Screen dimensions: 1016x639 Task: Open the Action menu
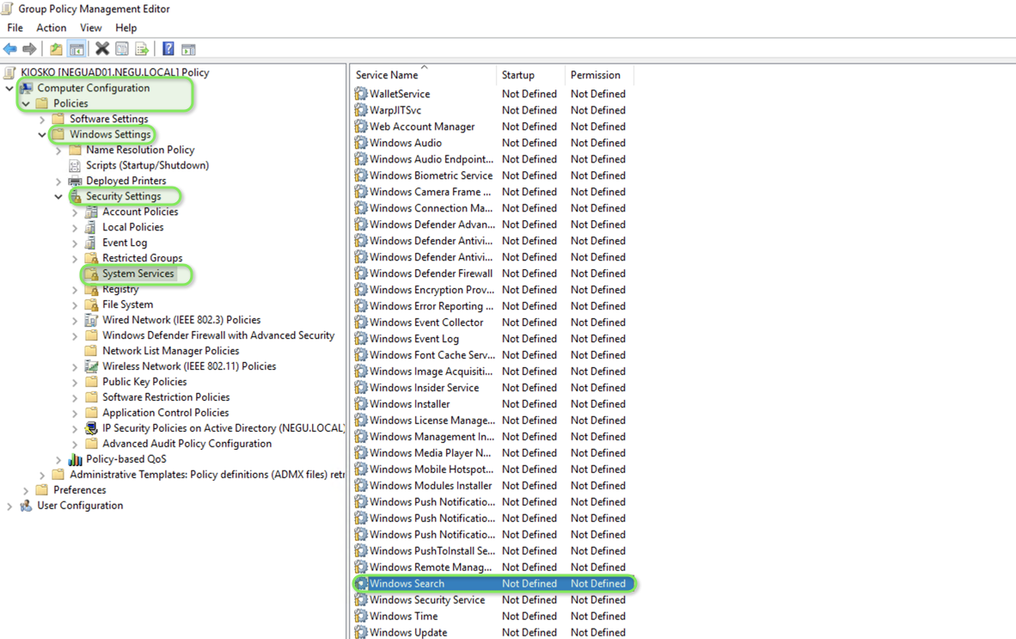pos(51,28)
